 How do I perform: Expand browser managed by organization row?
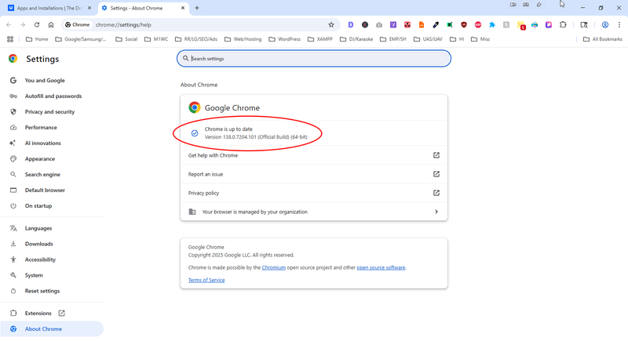point(313,212)
